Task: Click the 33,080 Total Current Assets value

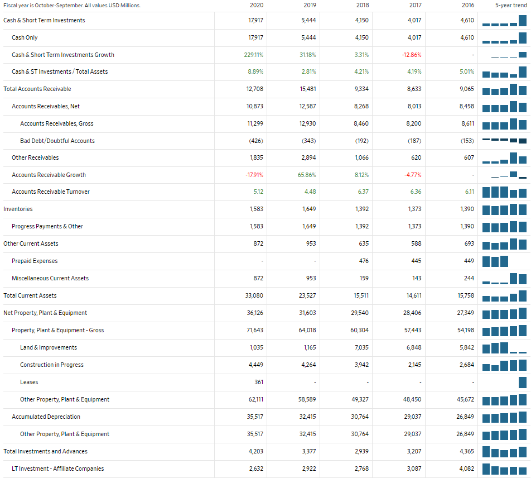Action: [254, 295]
